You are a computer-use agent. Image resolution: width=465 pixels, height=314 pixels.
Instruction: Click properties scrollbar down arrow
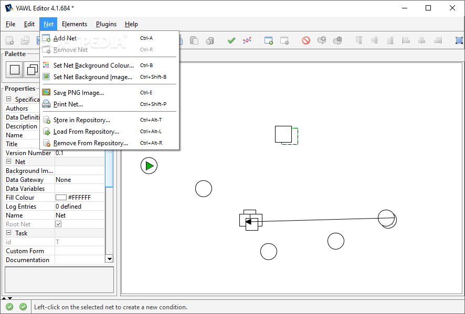[x=110, y=259]
